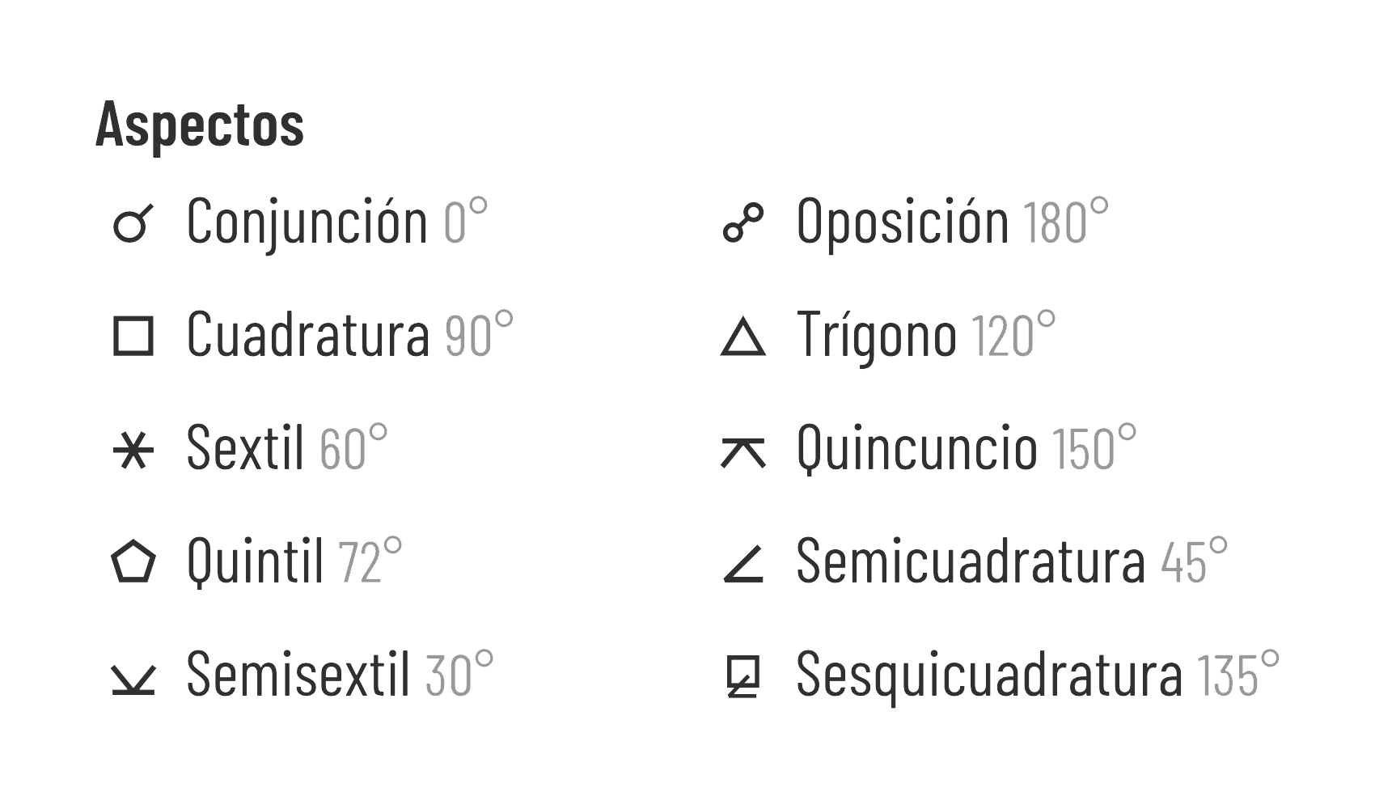Select the Conjunción label text
Image resolution: width=1375 pixels, height=809 pixels.
307,222
